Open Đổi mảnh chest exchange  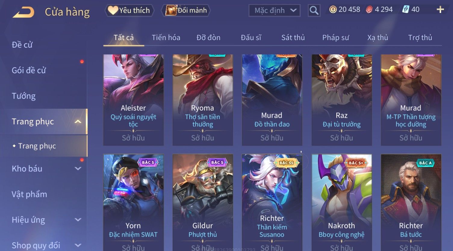point(186,11)
